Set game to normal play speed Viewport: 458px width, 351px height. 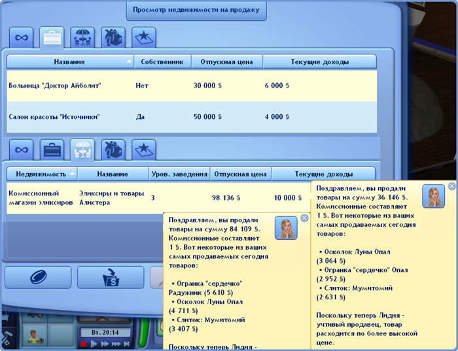pyautogui.click(x=94, y=344)
